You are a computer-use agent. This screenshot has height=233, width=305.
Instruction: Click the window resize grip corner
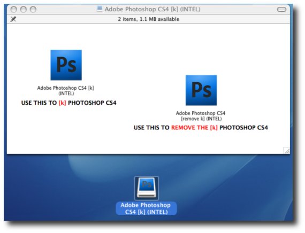pyautogui.click(x=286, y=150)
